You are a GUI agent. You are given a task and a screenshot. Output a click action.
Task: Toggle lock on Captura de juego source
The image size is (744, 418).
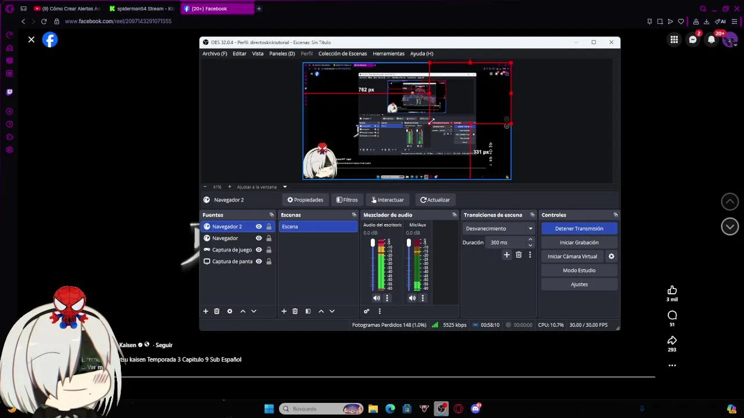(x=269, y=250)
